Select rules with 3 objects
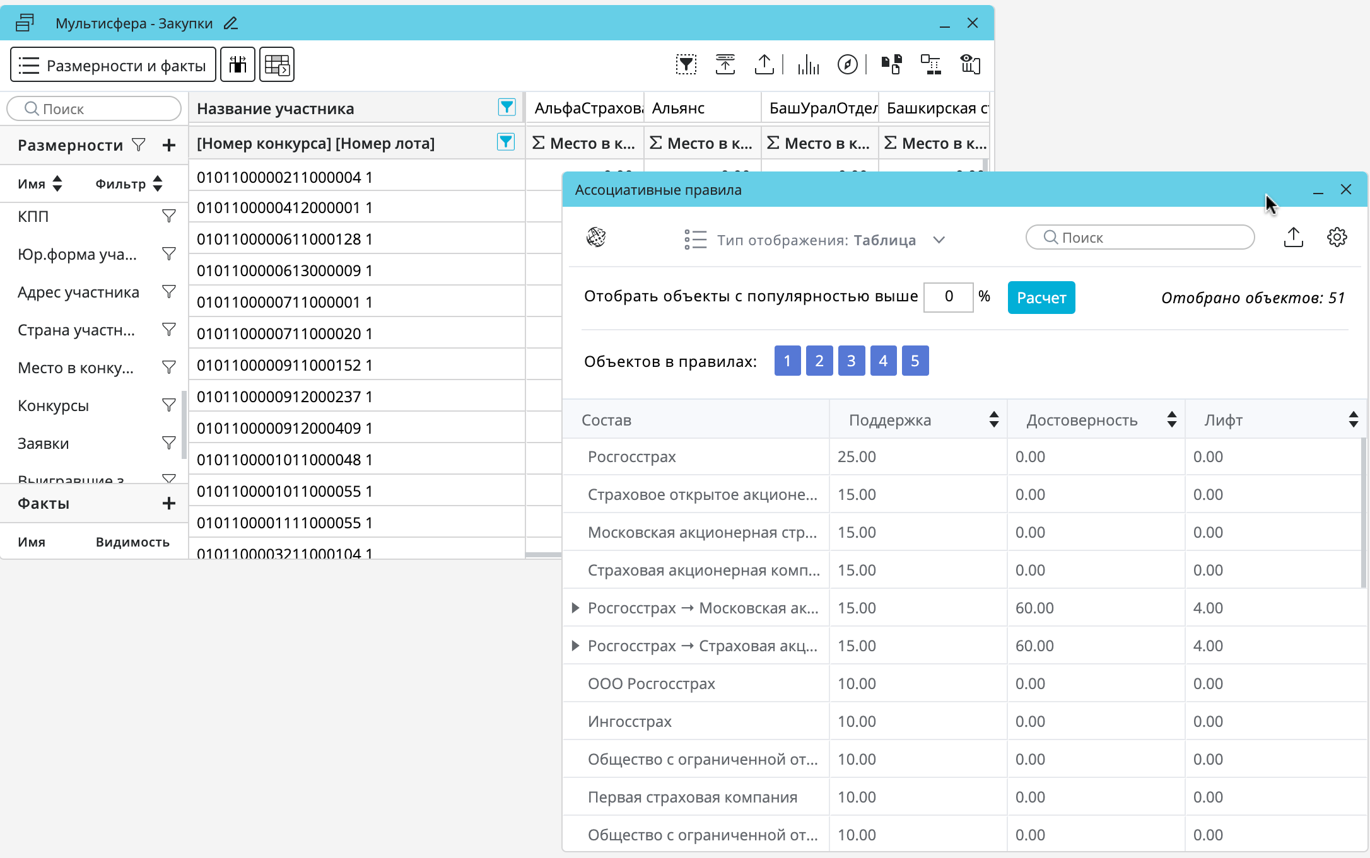The image size is (1370, 858). (851, 361)
